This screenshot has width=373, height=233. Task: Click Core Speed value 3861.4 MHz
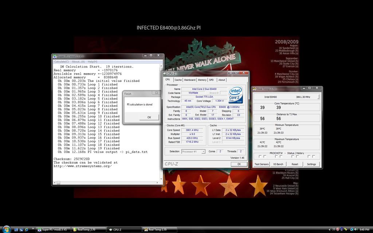click(192, 130)
